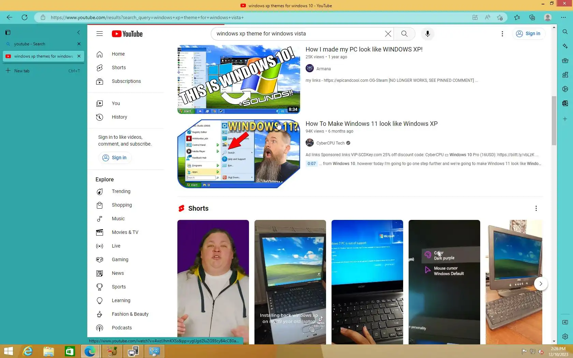The width and height of the screenshot is (573, 358).
Task: Open Gaming under Explore
Action: [x=126, y=259]
